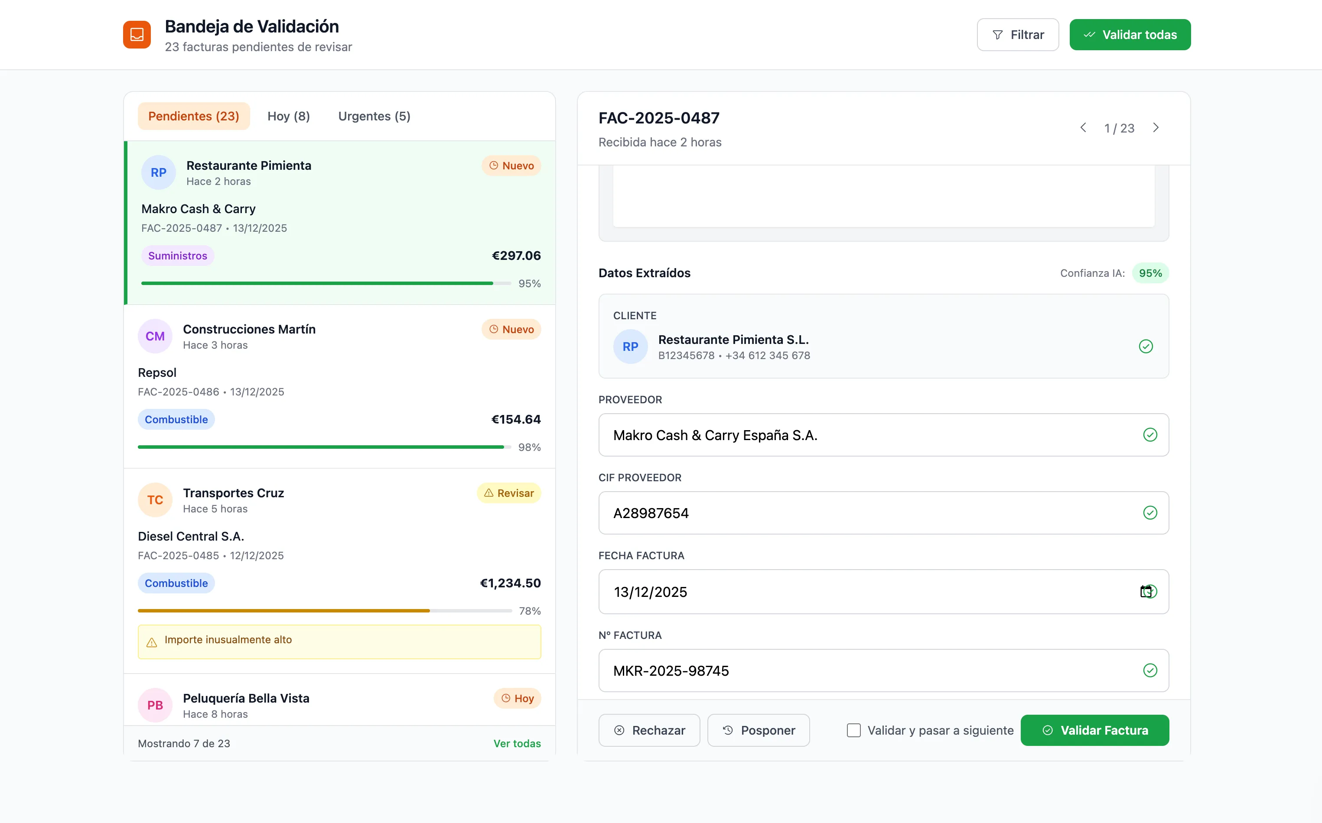Click Transportes Cruz 78% confidence bar

[x=325, y=611]
